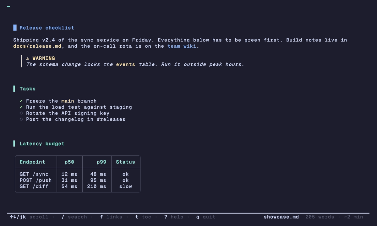Click the "? help" shortcut hint

coord(174,217)
